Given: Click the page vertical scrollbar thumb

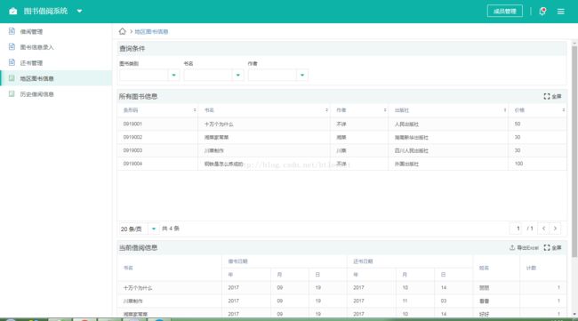Looking at the screenshot, I should (574, 151).
